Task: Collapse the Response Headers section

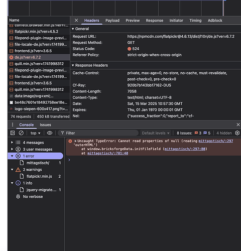Action: click(73, 65)
